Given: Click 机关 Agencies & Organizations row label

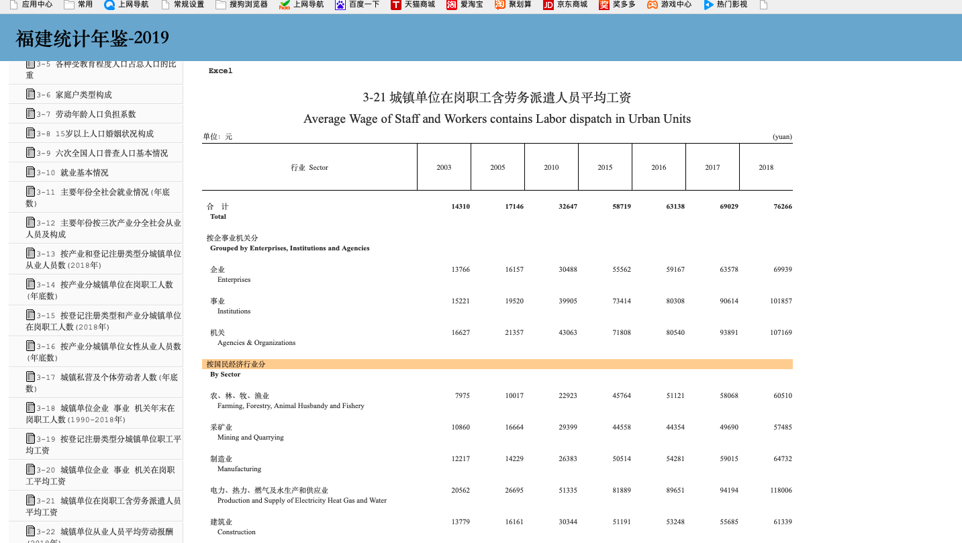Looking at the screenshot, I should (x=253, y=338).
